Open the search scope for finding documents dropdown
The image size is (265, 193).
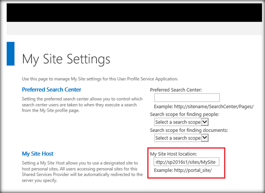point(177,138)
